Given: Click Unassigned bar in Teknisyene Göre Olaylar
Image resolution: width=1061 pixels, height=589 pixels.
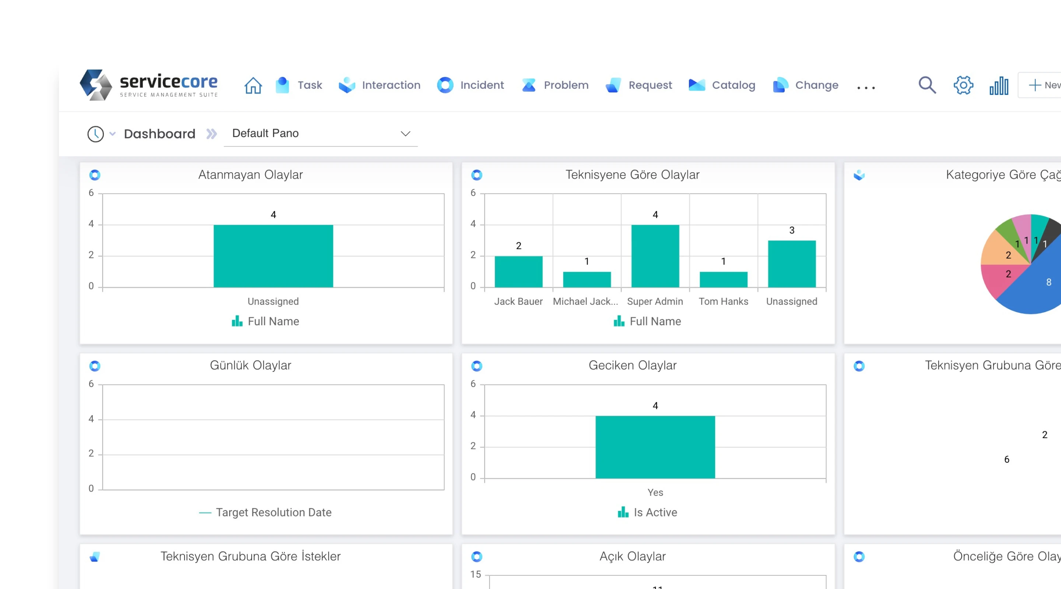Looking at the screenshot, I should coord(792,264).
